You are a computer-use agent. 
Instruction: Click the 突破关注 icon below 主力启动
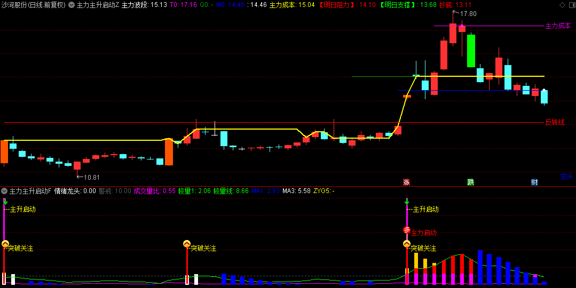407,244
